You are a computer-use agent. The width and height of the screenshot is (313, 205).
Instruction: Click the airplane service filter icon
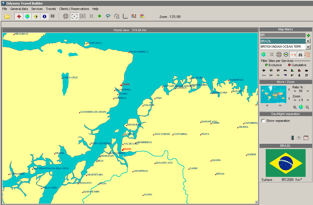coord(264,70)
